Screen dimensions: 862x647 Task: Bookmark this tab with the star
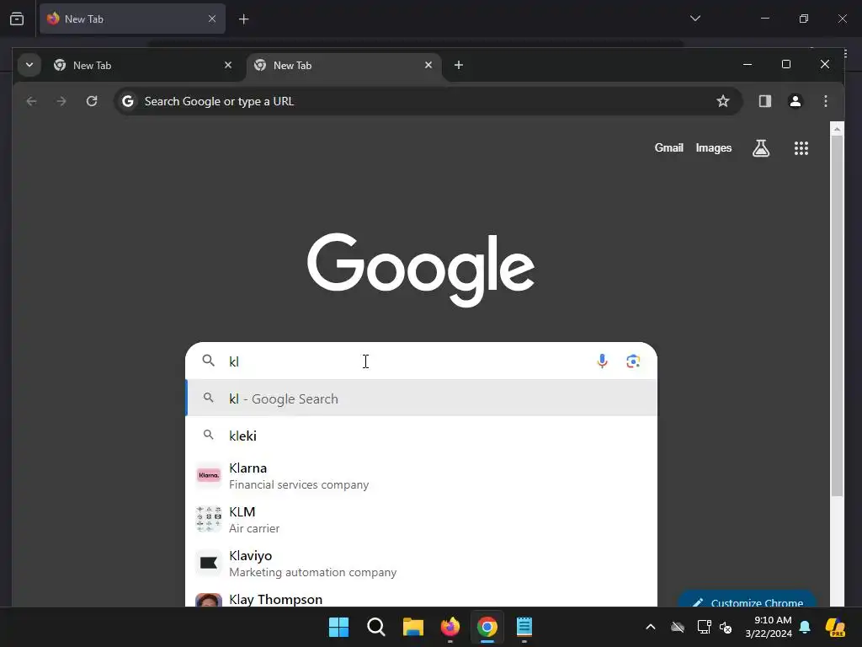click(x=723, y=101)
